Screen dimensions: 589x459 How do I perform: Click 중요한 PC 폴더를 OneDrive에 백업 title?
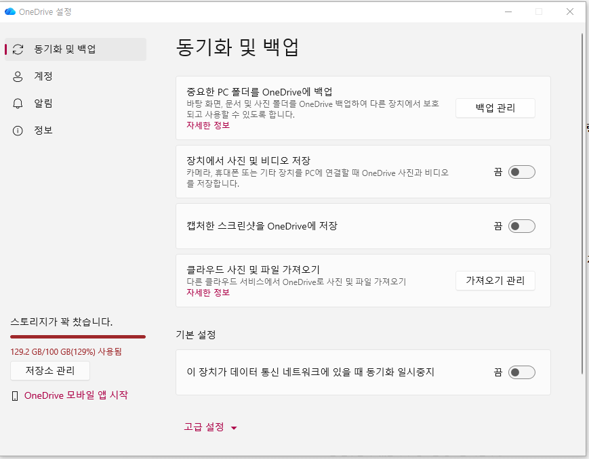pos(260,92)
